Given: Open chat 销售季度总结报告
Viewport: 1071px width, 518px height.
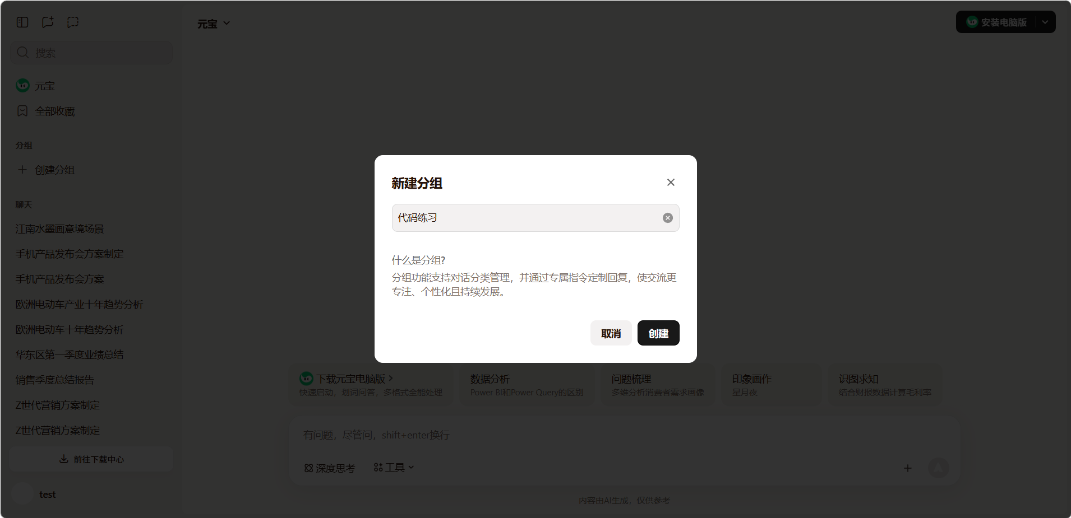Looking at the screenshot, I should [x=54, y=380].
